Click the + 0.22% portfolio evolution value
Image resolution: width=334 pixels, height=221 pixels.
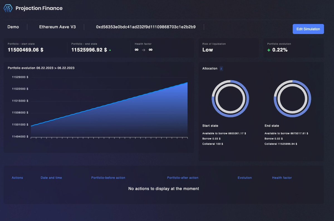click(277, 50)
